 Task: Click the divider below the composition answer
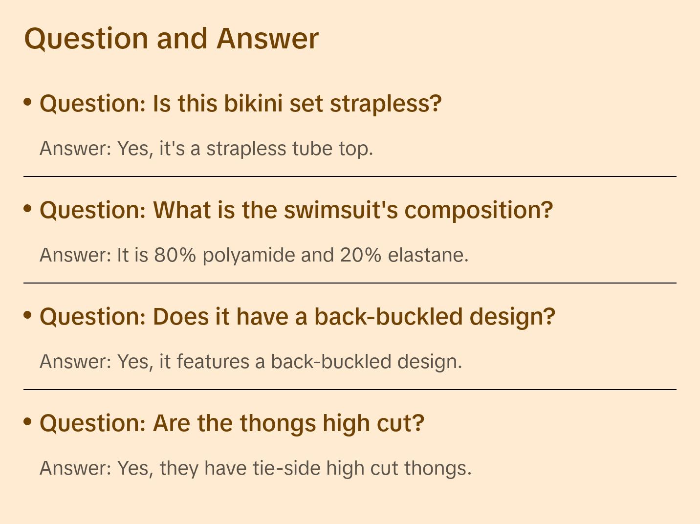[350, 283]
